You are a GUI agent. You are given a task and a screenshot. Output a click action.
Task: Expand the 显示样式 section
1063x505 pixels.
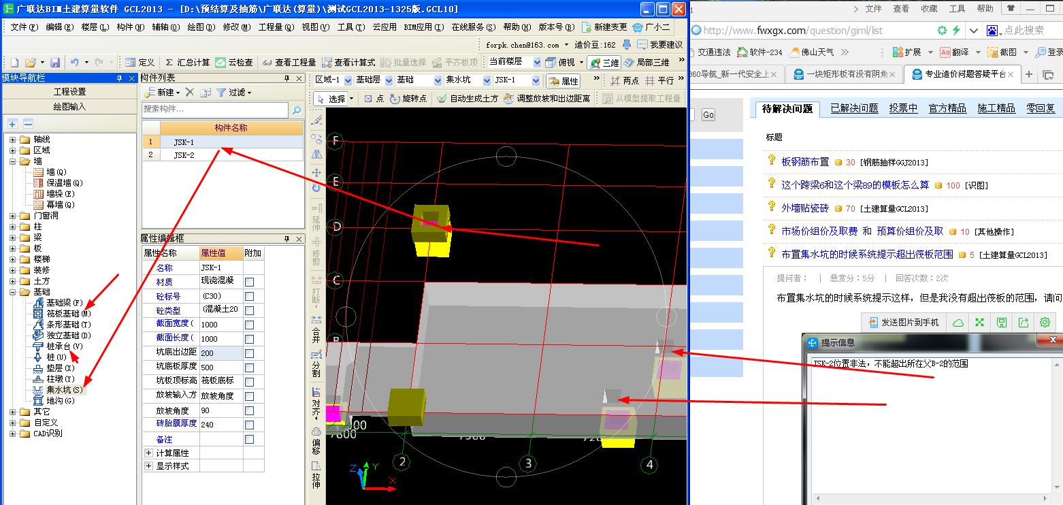[149, 466]
